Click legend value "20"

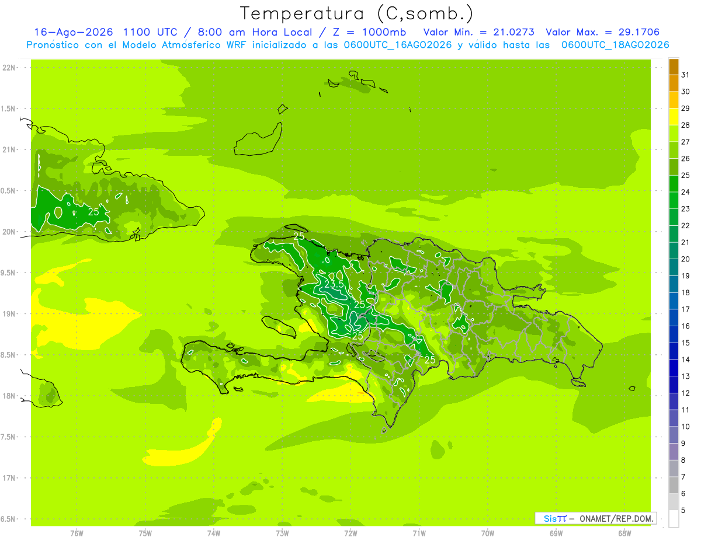tap(685, 259)
